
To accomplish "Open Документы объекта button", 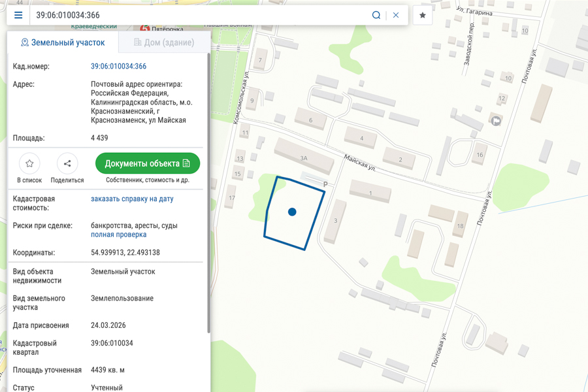I will point(148,163).
